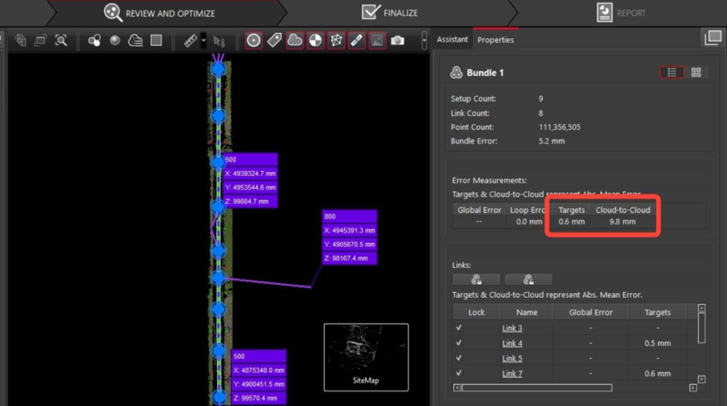Click the zoom-to-fit magnifier icon
Viewport: 727px width, 406px height.
61,40
